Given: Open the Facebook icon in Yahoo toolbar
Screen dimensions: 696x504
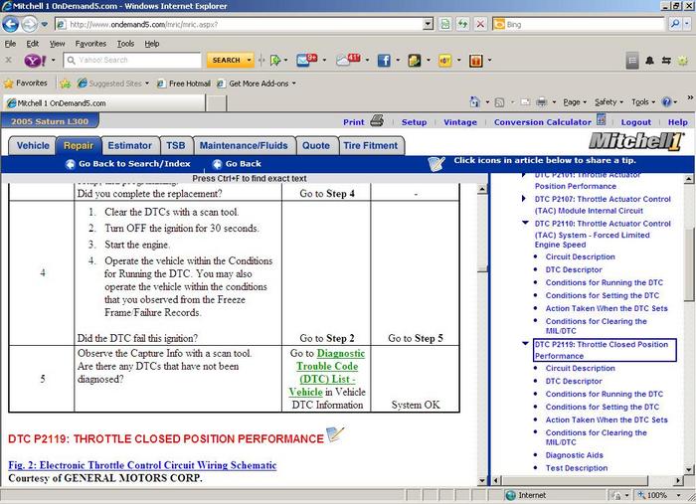Looking at the screenshot, I should pyautogui.click(x=384, y=60).
